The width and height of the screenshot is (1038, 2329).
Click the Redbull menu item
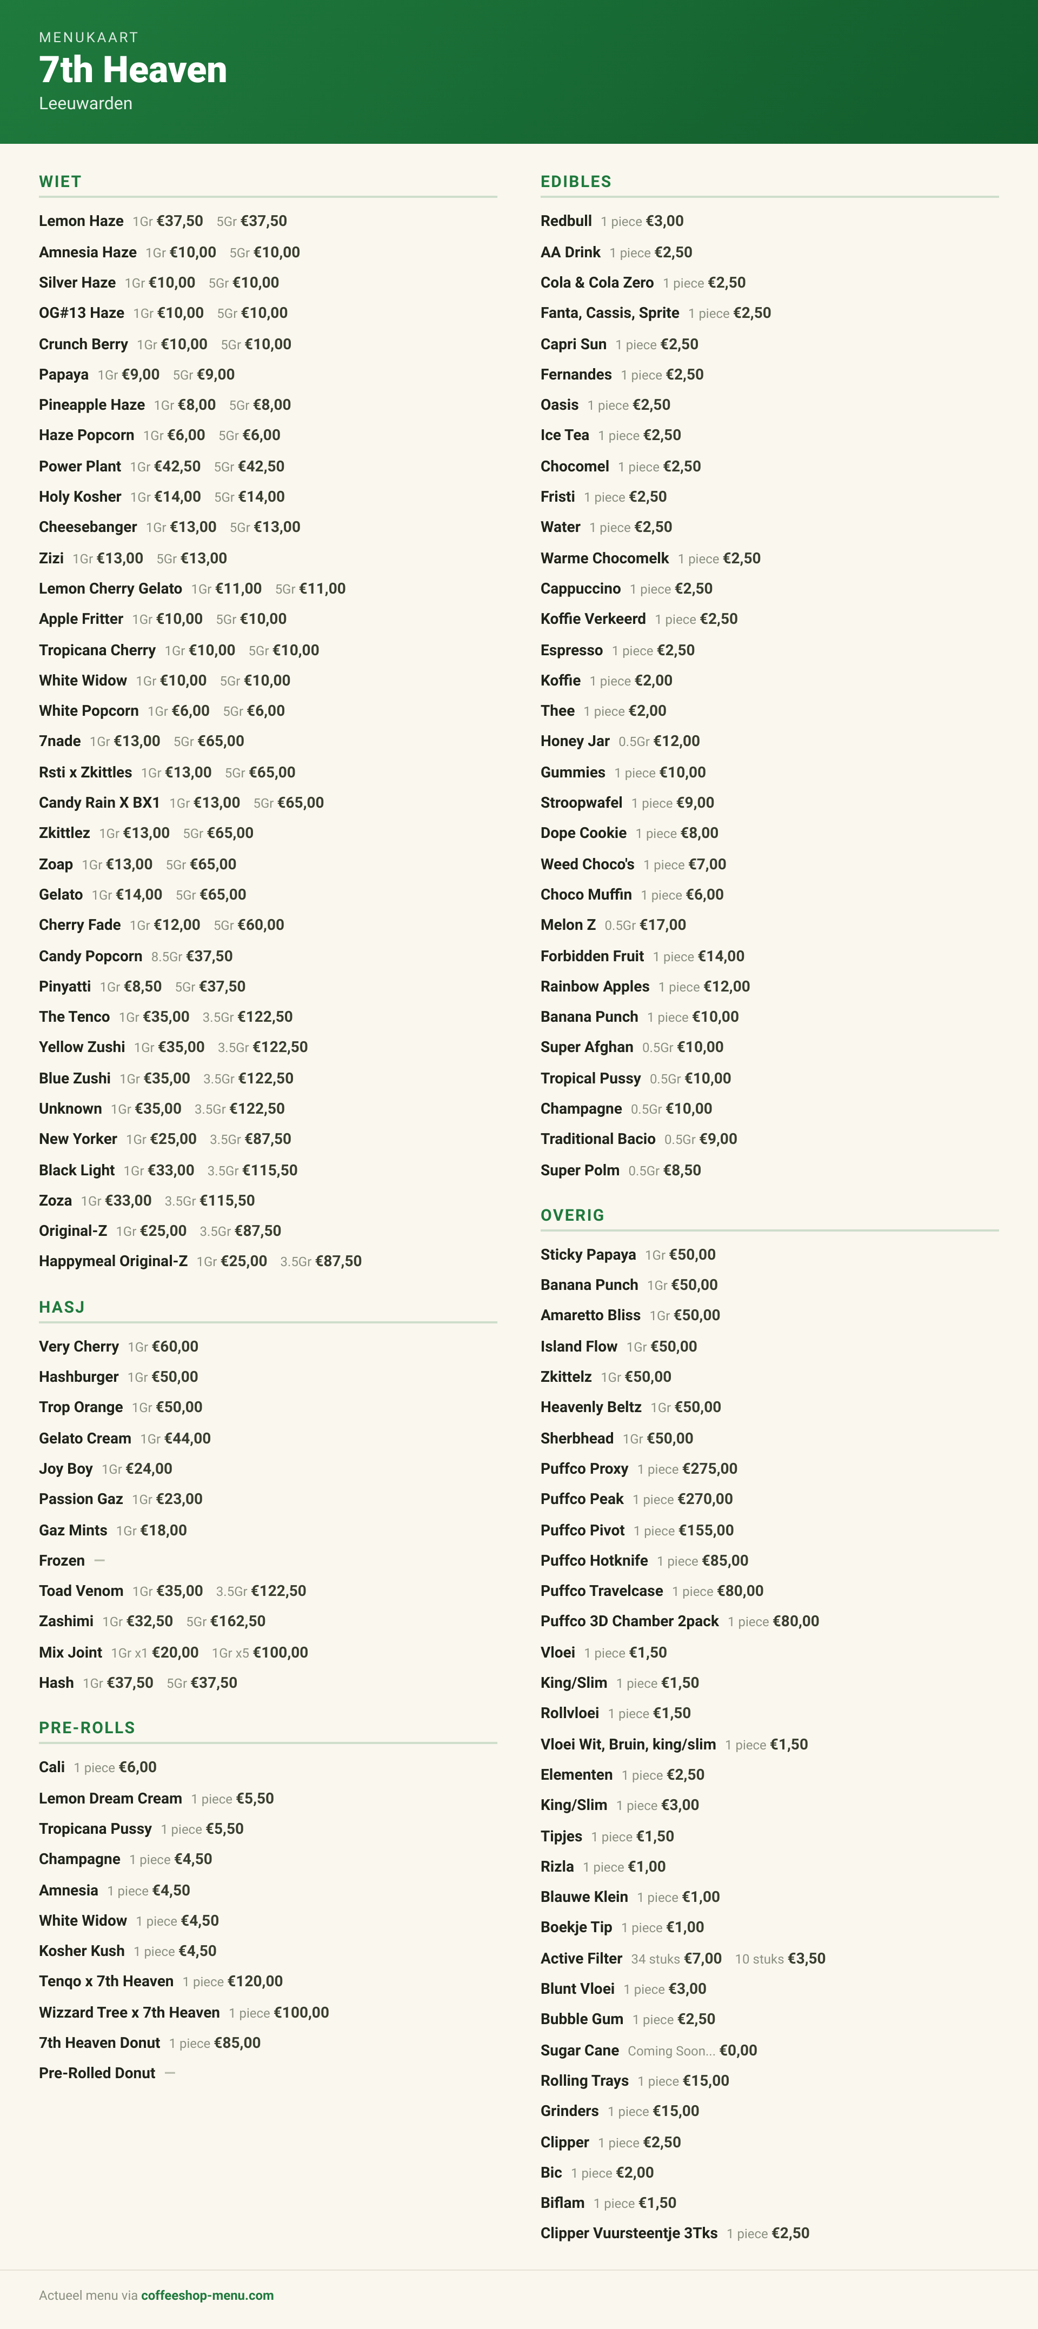tap(612, 222)
